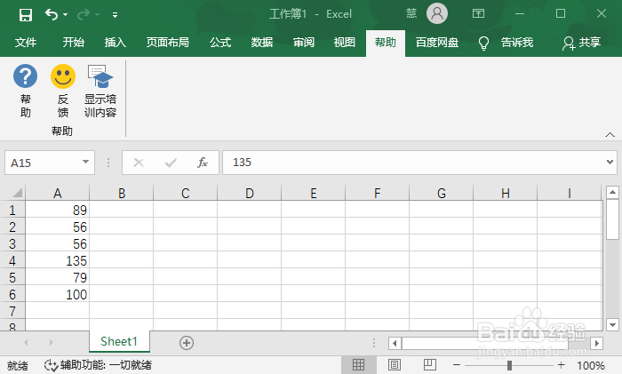Switch to Page Layout view icon
Image resolution: width=622 pixels, height=374 pixels.
click(395, 364)
